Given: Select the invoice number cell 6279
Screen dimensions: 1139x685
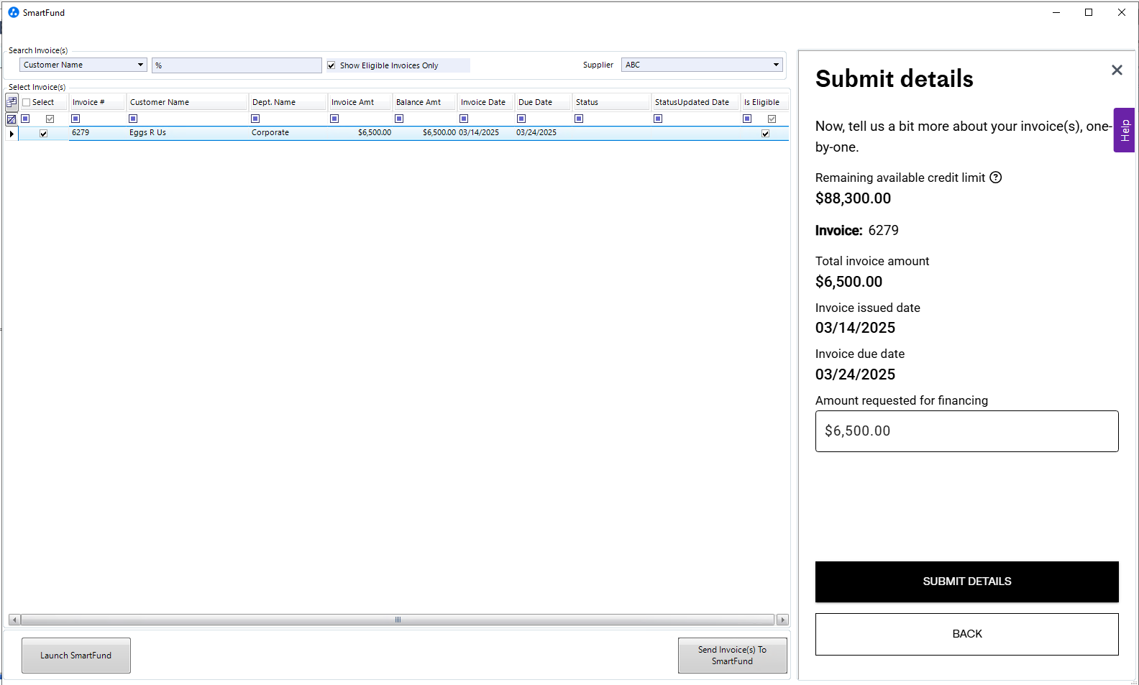Looking at the screenshot, I should 97,133.
